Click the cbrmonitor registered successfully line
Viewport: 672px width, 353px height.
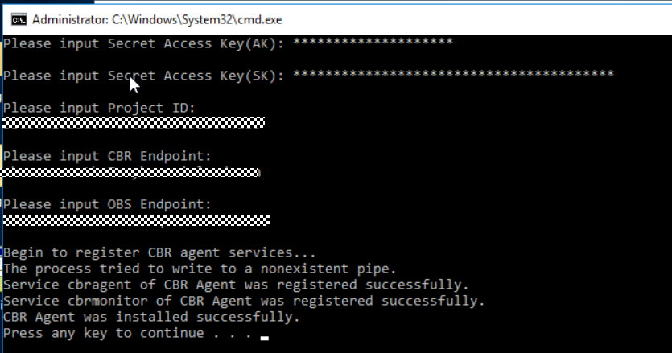click(244, 302)
